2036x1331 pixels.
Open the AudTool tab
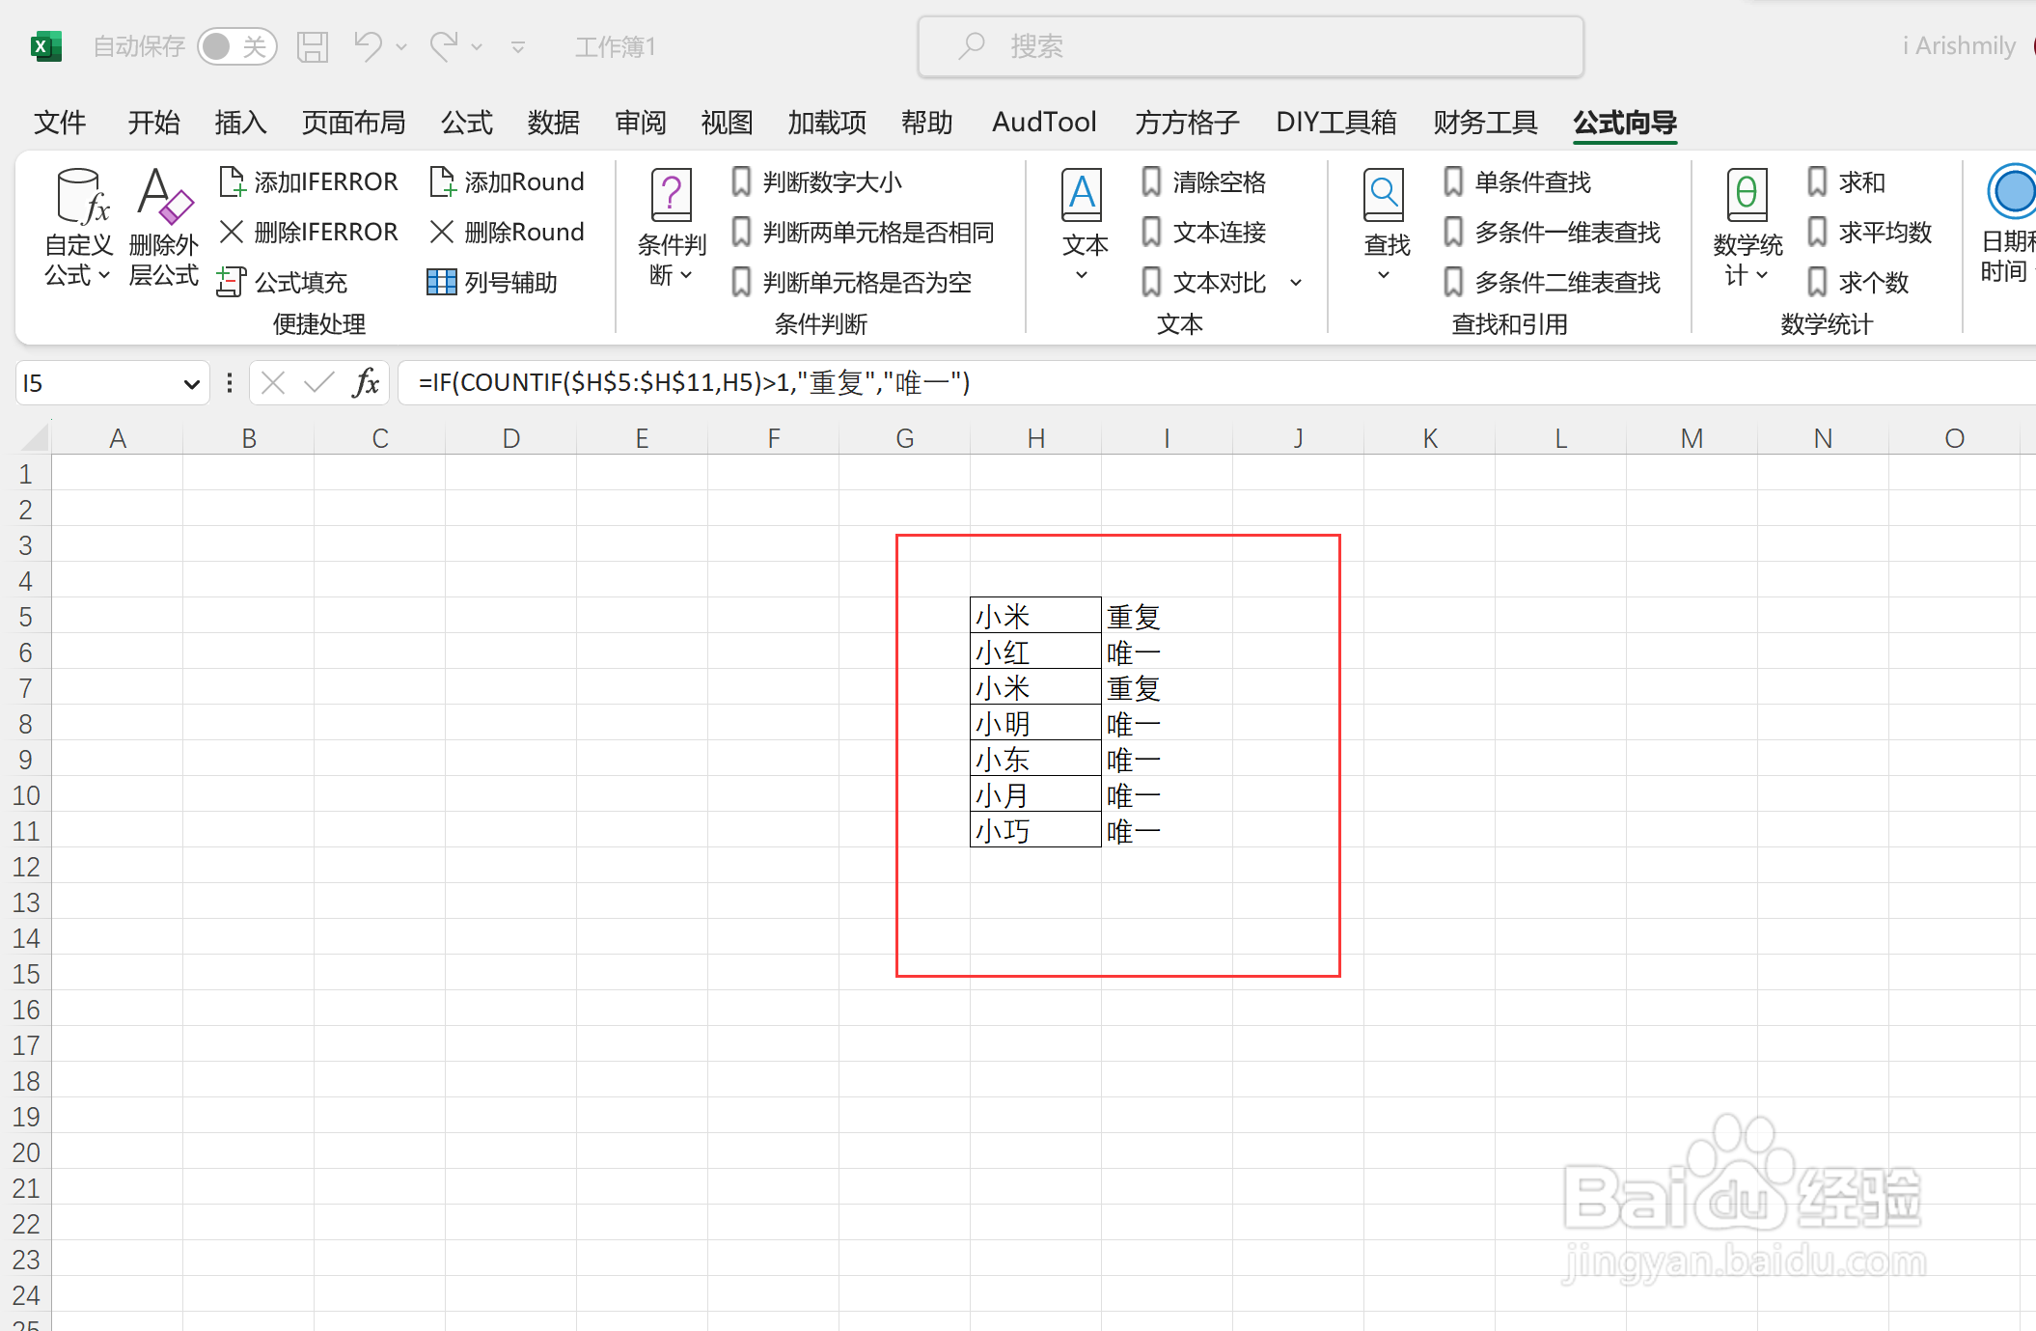[1044, 123]
